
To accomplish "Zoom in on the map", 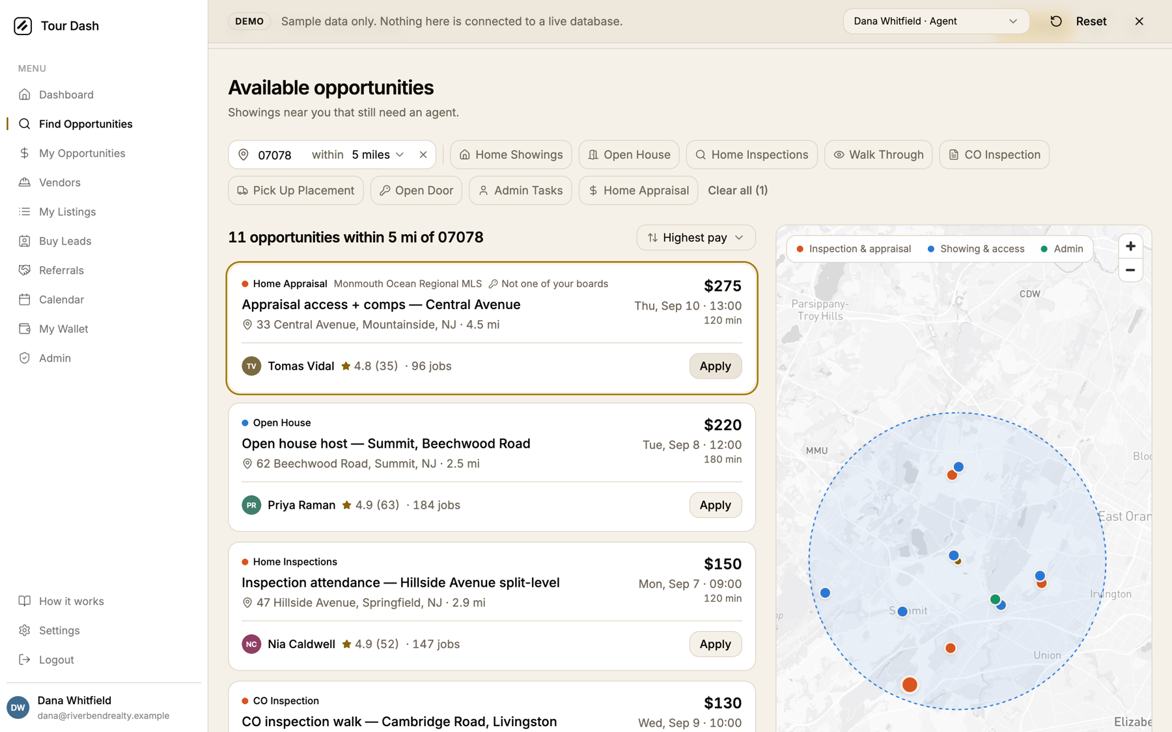I will (1130, 247).
